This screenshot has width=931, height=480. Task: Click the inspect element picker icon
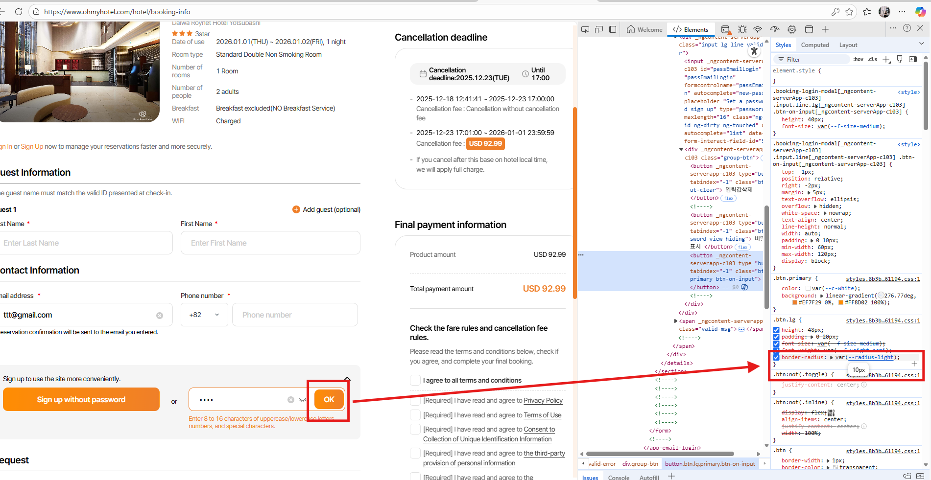point(585,30)
